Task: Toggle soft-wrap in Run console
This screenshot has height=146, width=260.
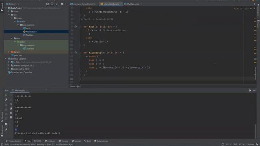Action: click(x=11, y=104)
